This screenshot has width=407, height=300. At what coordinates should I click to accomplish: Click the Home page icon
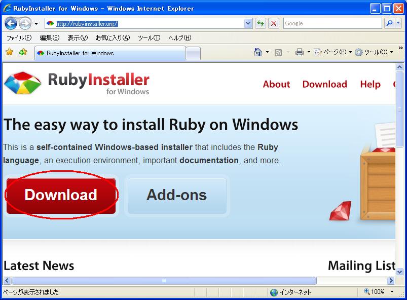258,52
